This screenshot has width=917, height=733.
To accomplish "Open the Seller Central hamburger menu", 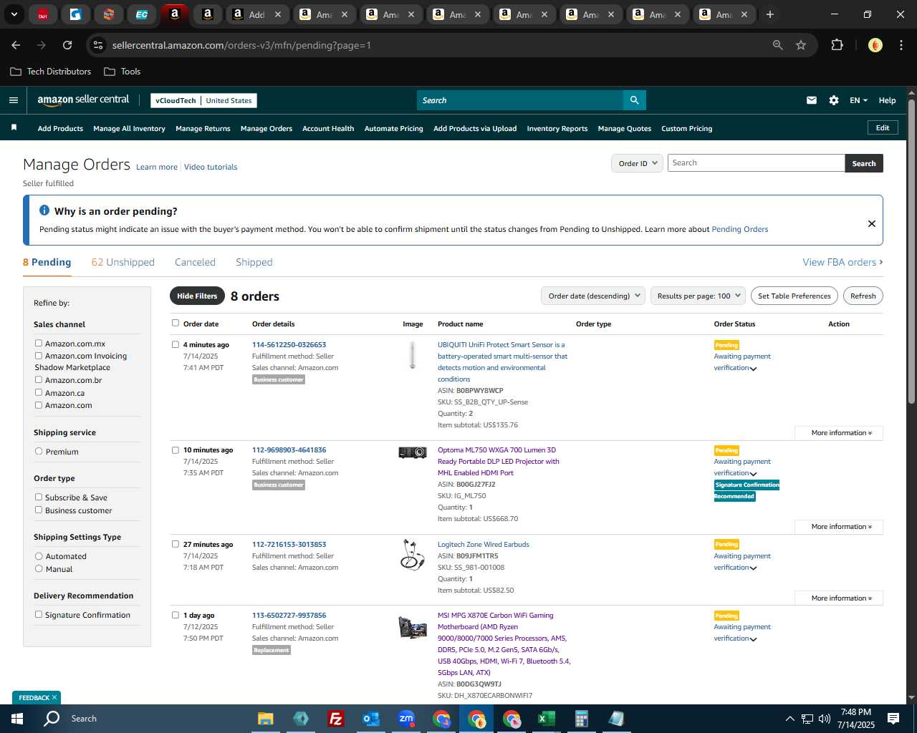I will pyautogui.click(x=13, y=100).
